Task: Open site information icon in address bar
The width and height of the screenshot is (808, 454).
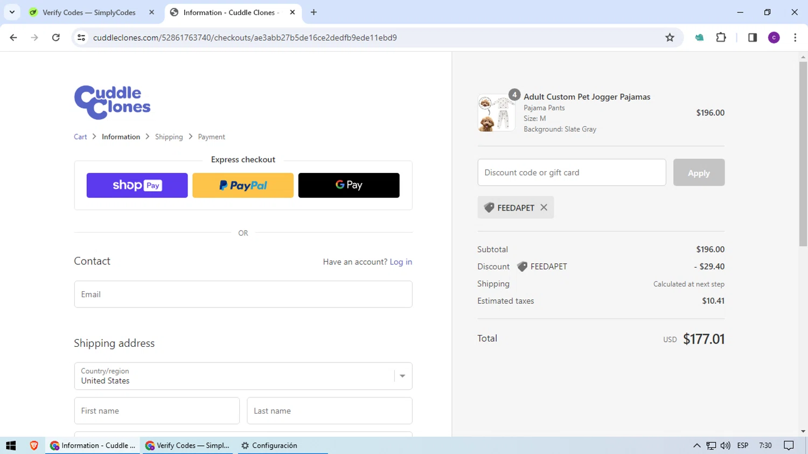Action: click(81, 38)
